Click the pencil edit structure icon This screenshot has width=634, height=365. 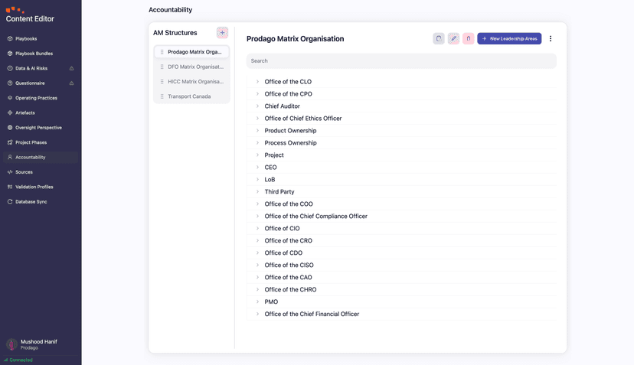click(x=453, y=38)
